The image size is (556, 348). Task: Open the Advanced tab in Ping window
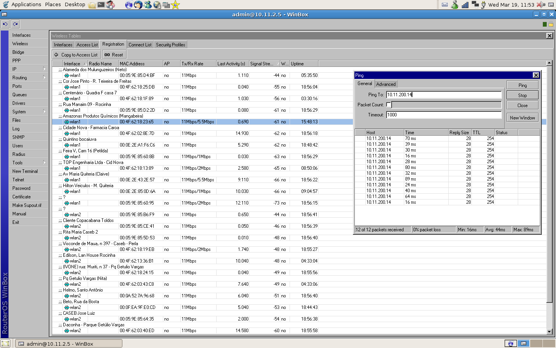coord(386,84)
